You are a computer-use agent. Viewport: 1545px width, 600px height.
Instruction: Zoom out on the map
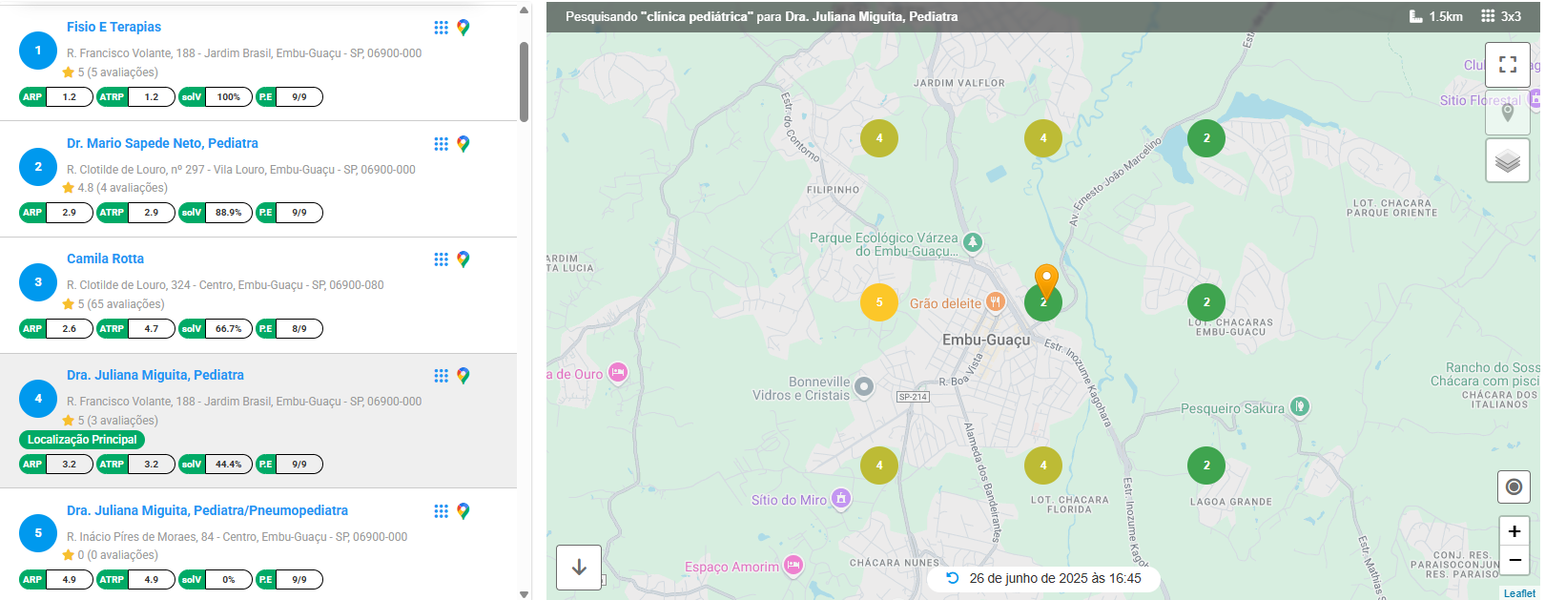pyautogui.click(x=1514, y=560)
